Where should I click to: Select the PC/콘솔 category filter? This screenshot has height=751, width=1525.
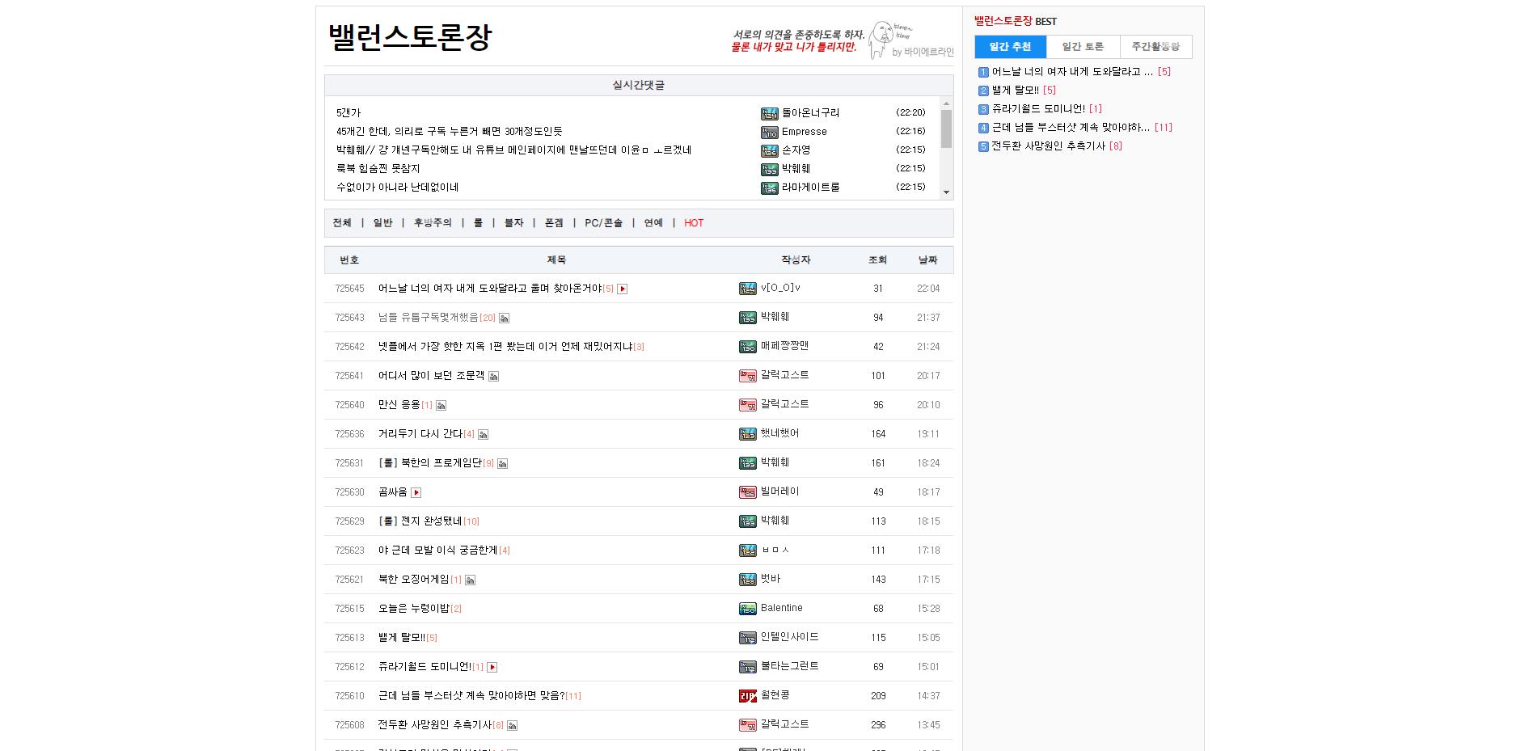pyautogui.click(x=603, y=223)
